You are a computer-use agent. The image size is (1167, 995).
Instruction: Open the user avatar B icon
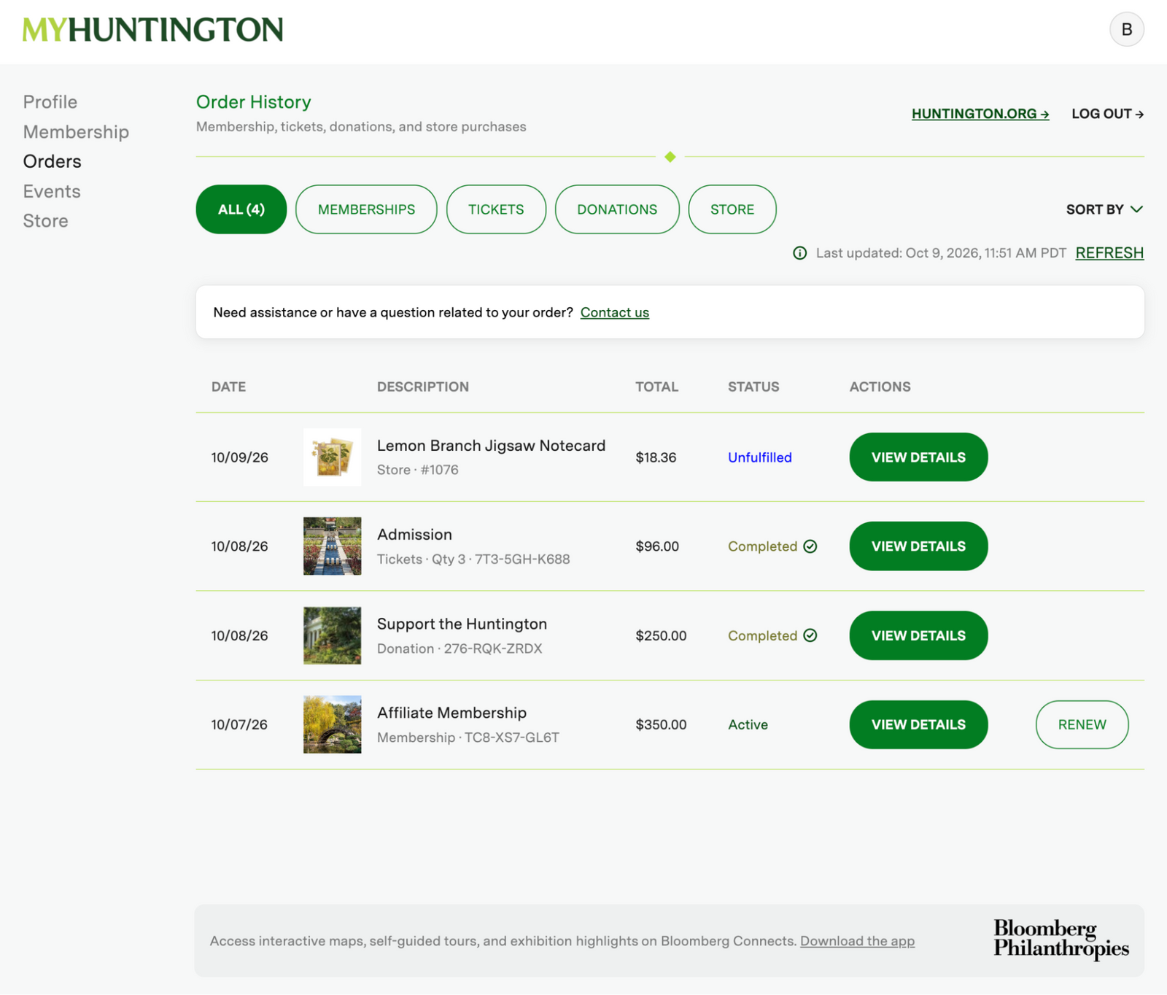point(1126,29)
